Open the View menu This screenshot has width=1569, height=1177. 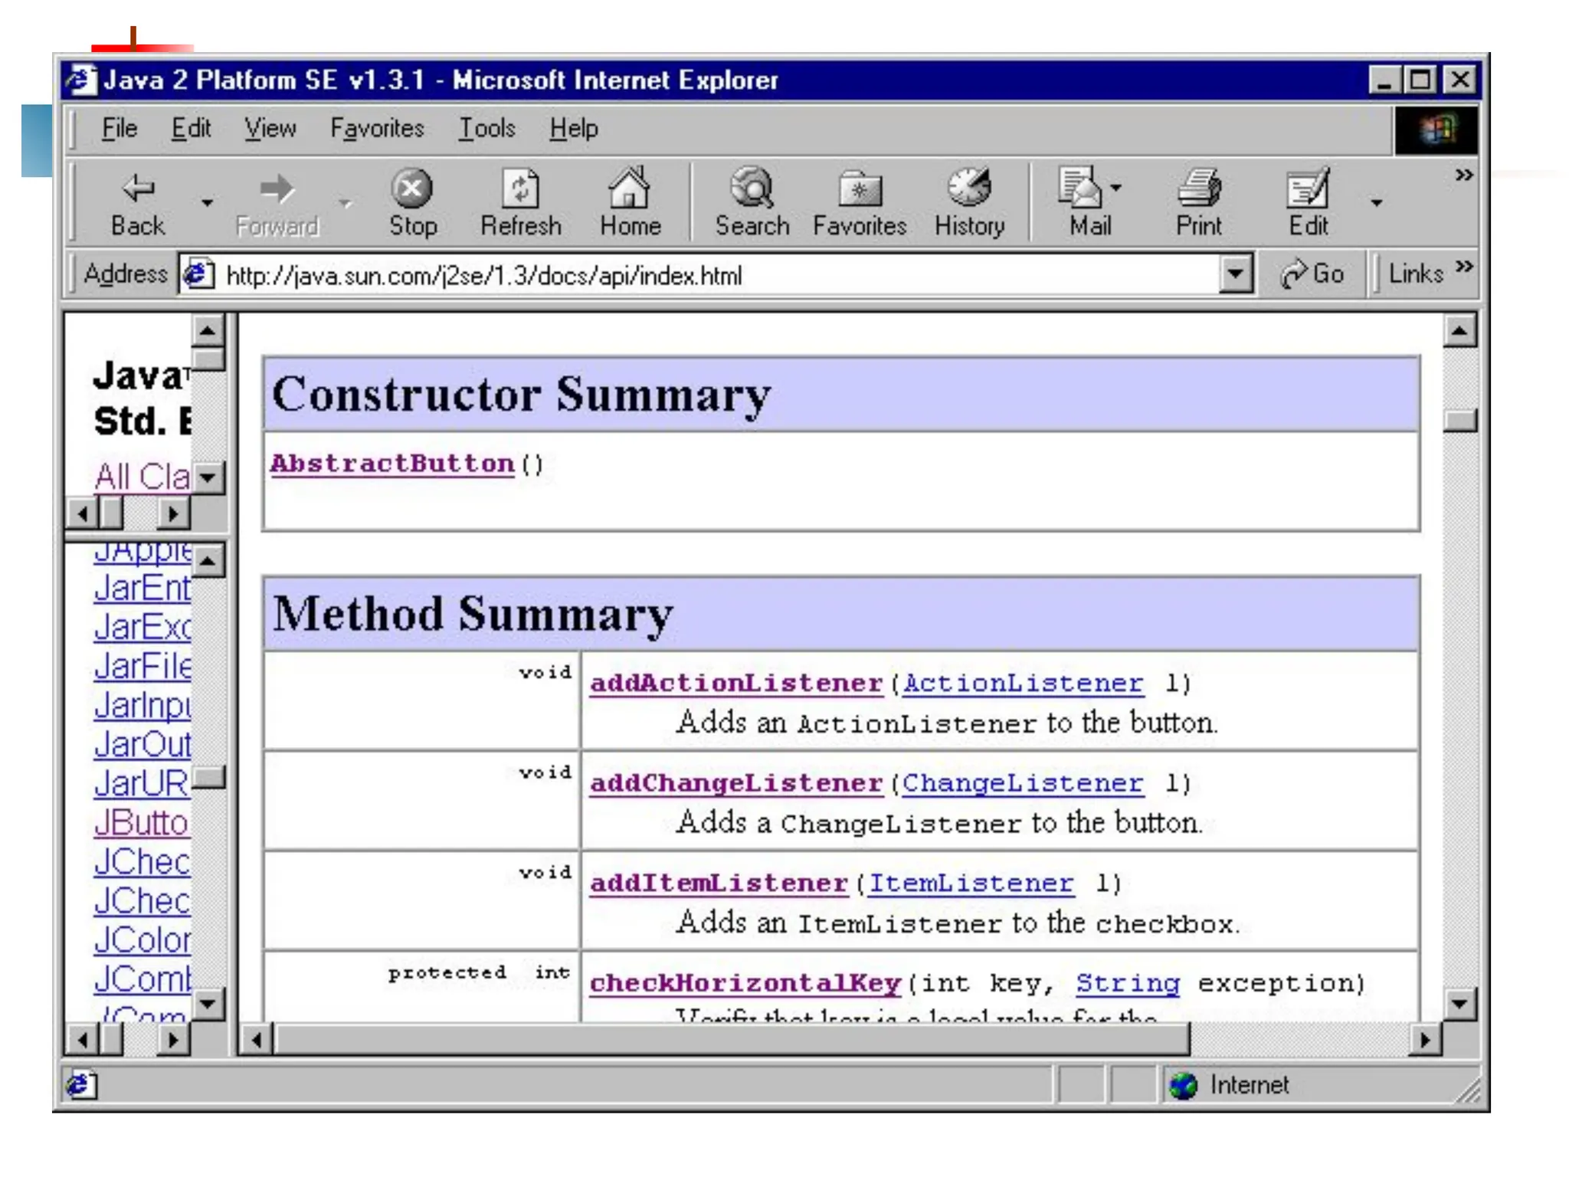coord(270,129)
